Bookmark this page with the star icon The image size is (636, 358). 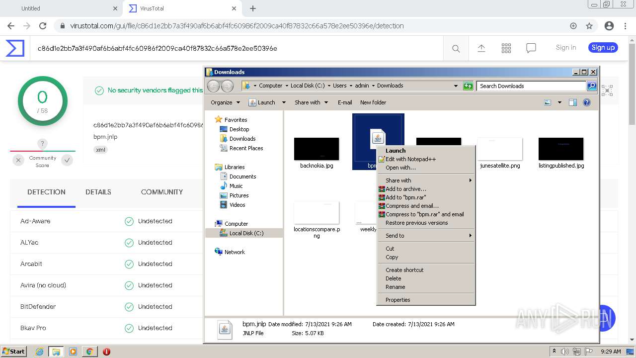point(589,26)
